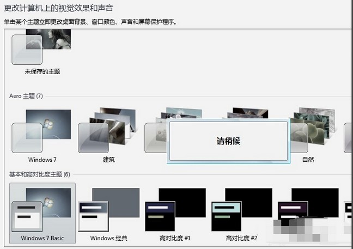This screenshot has width=353, height=249.
Task: Click the Aero 主题 (7) section header
Action: (26, 96)
